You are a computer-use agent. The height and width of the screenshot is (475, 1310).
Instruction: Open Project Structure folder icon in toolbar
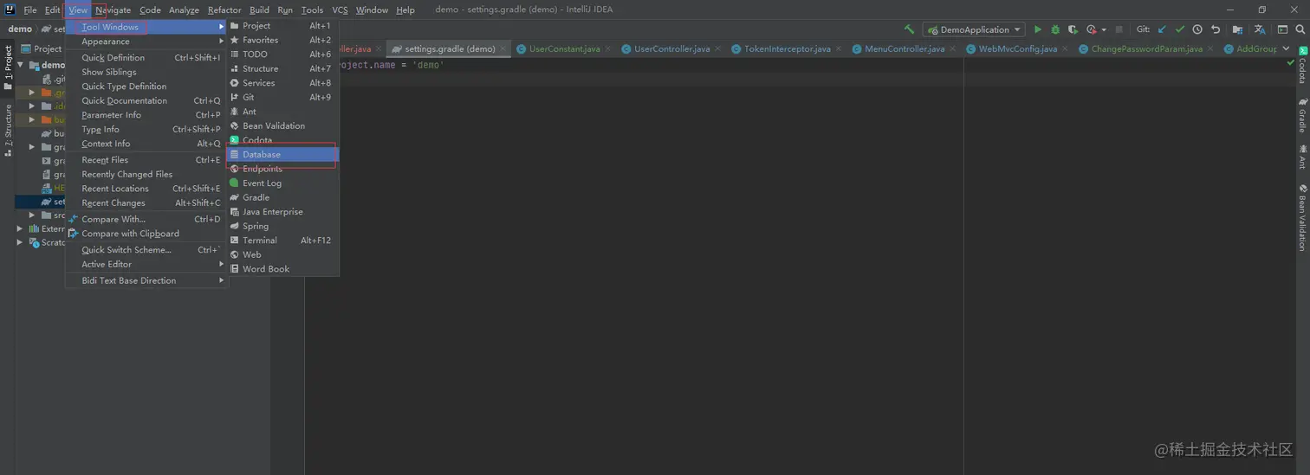tap(1238, 29)
